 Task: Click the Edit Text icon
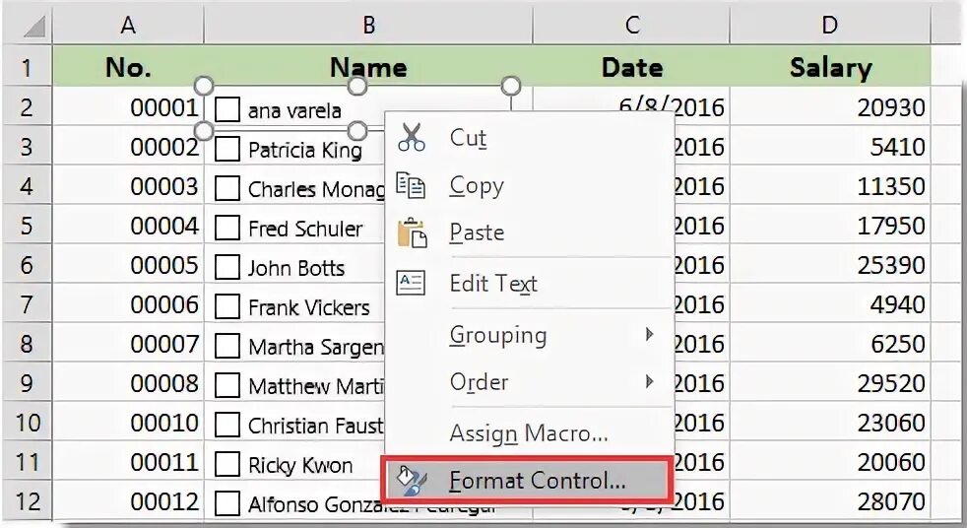point(411,283)
